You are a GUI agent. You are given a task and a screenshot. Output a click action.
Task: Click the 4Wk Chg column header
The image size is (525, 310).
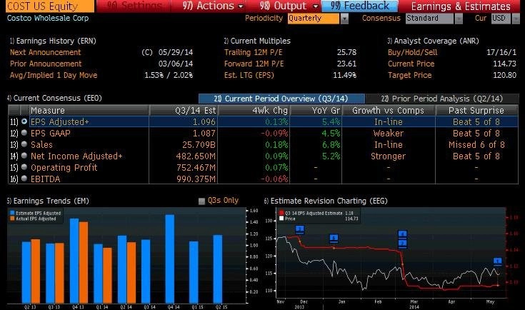(254, 111)
